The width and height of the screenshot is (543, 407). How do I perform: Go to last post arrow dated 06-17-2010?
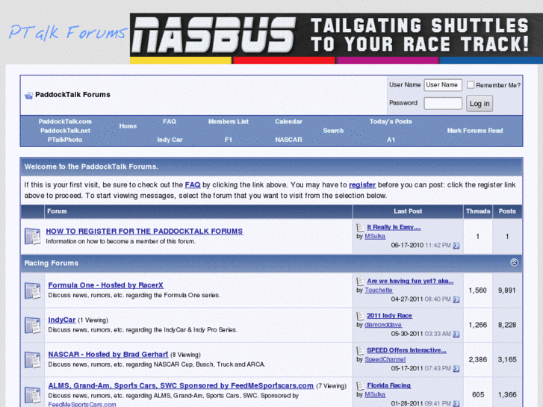click(456, 246)
